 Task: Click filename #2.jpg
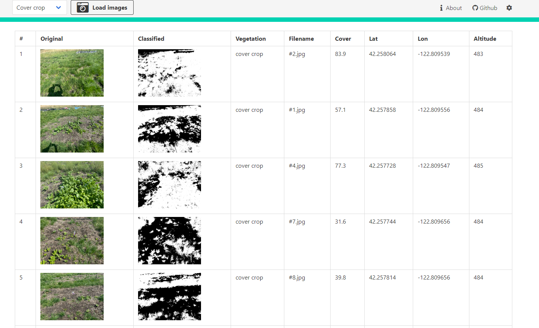click(x=297, y=54)
